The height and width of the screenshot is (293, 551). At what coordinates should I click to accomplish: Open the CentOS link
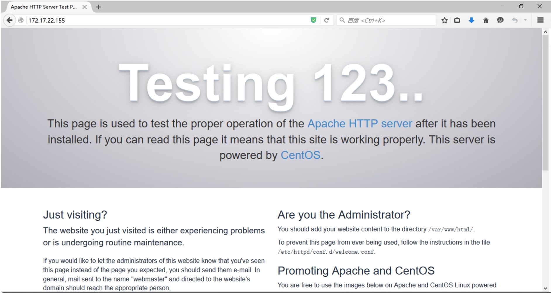pyautogui.click(x=300, y=155)
